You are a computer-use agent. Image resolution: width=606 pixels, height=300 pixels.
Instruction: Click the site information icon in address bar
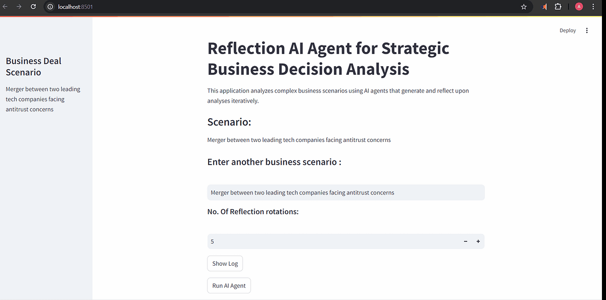[49, 7]
